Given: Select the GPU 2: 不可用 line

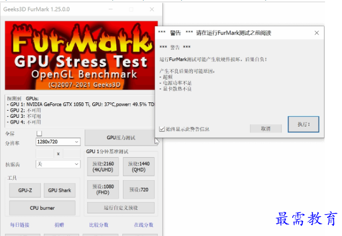Looking at the screenshot, I should pyautogui.click(x=24, y=111).
